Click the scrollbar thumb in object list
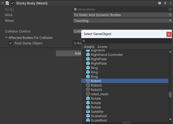 click(x=170, y=94)
